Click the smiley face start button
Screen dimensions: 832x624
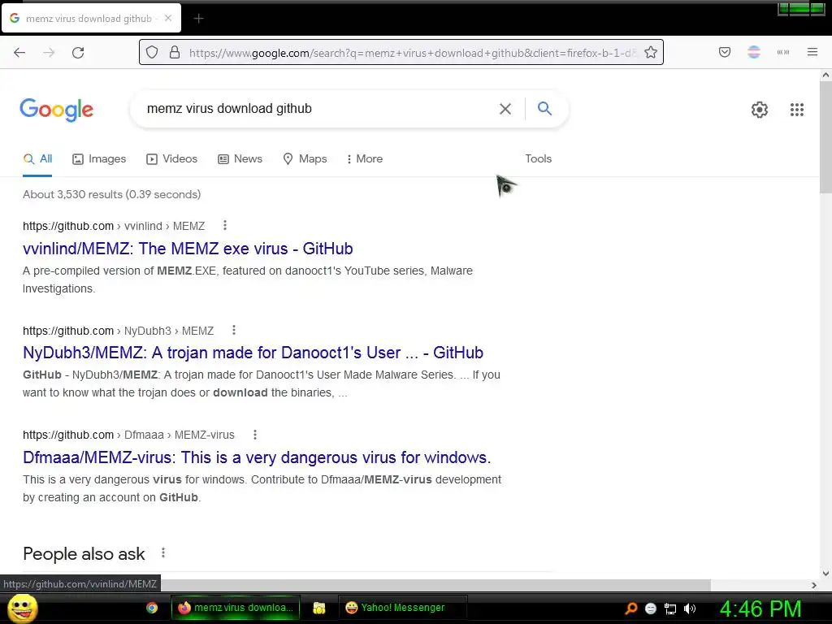point(22,608)
